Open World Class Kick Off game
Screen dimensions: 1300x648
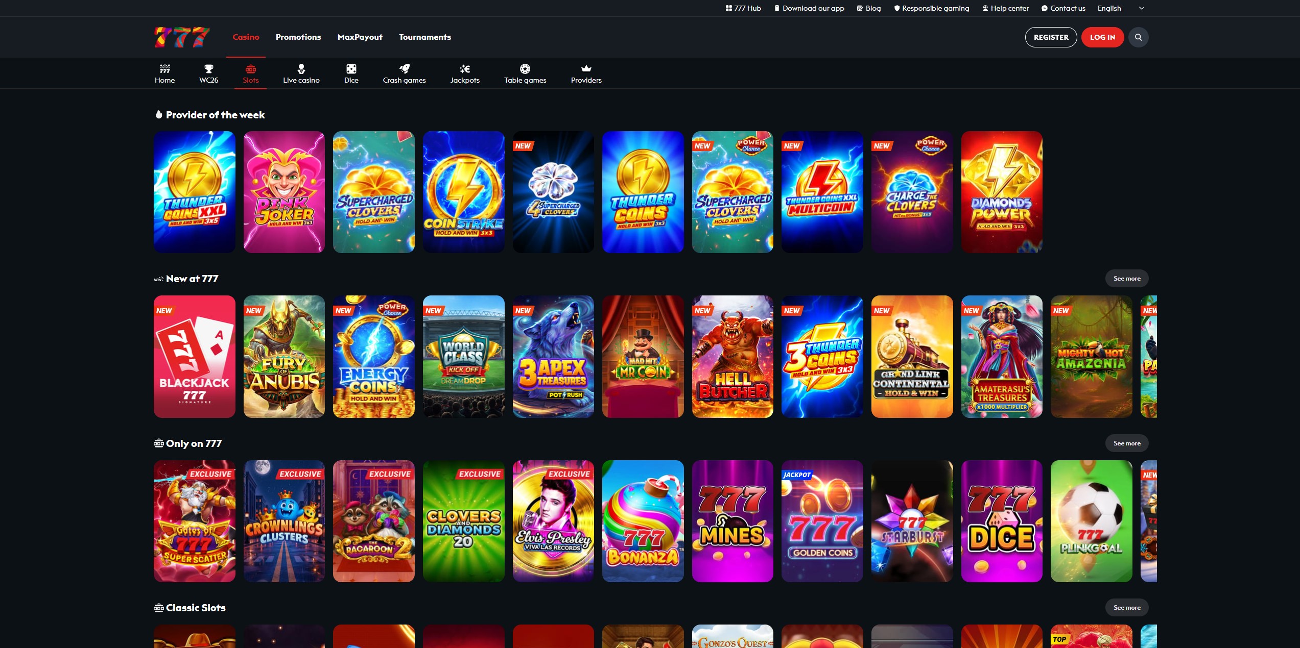click(464, 357)
